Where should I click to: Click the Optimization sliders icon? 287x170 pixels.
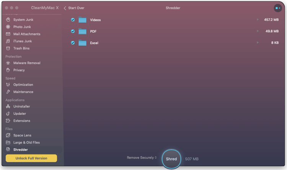(8, 85)
